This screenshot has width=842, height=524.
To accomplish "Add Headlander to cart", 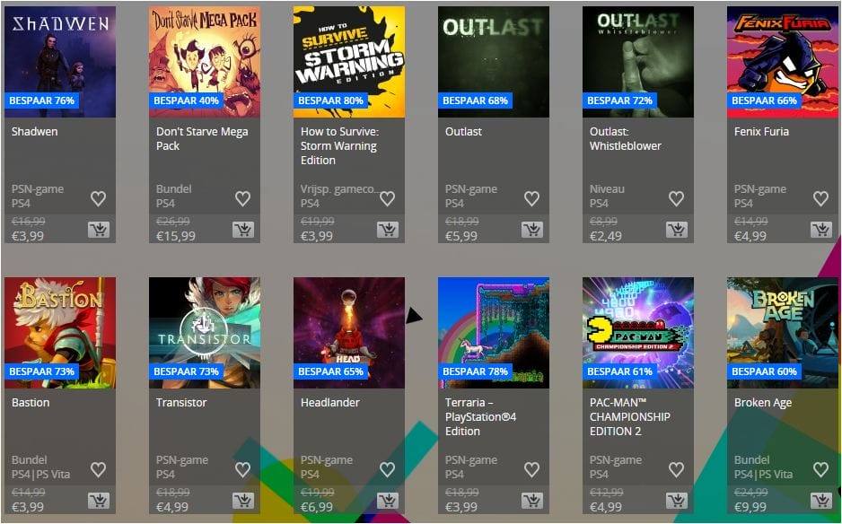I will tap(388, 501).
